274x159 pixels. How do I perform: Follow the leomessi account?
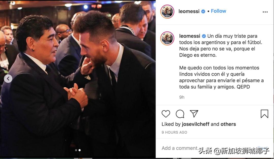[218, 11]
